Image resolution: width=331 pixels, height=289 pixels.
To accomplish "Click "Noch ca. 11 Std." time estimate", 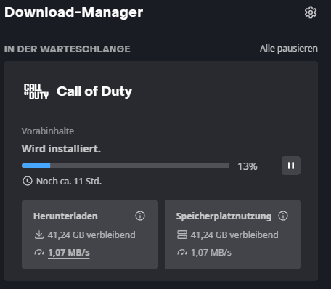I will point(69,181).
